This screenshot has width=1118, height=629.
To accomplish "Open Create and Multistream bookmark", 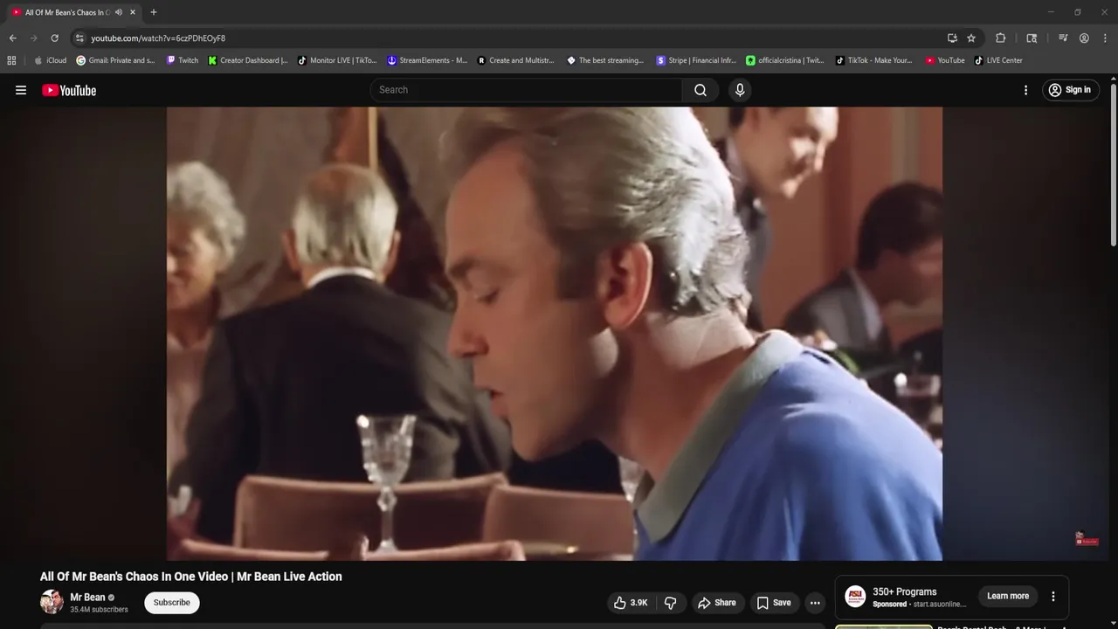I will pos(516,60).
